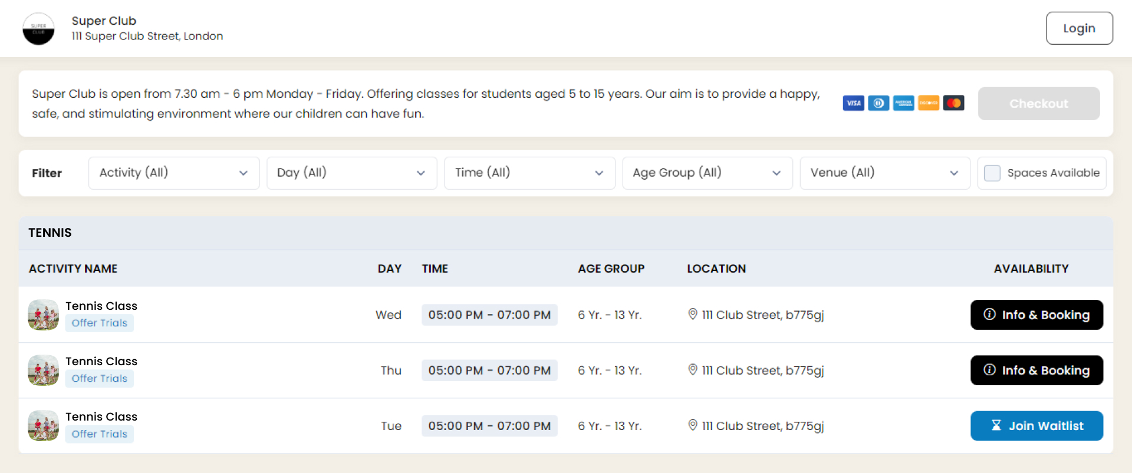Open the Time (All) dropdown
This screenshot has height=473, width=1132.
pos(529,173)
